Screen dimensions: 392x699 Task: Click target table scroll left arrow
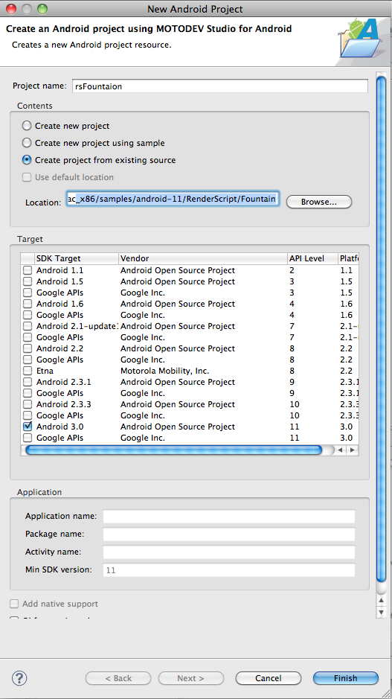click(x=341, y=450)
